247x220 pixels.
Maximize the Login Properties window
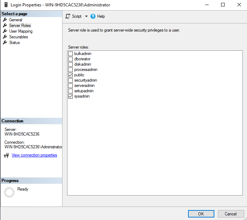[x=223, y=5]
